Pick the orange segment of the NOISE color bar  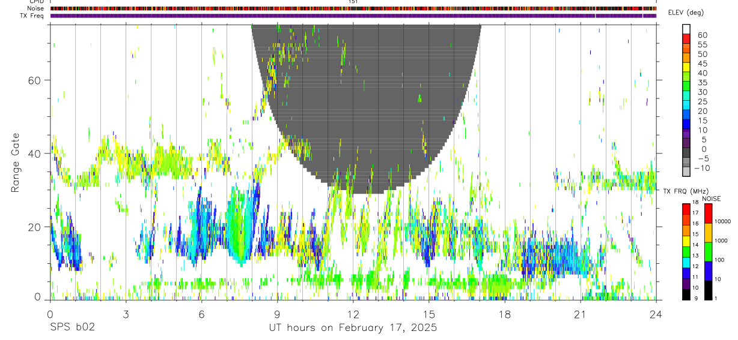[x=707, y=233]
